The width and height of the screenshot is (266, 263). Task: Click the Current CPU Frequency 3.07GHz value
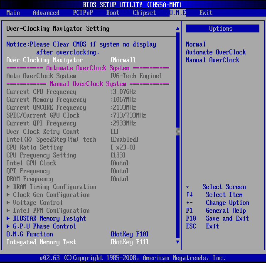(x=123, y=91)
